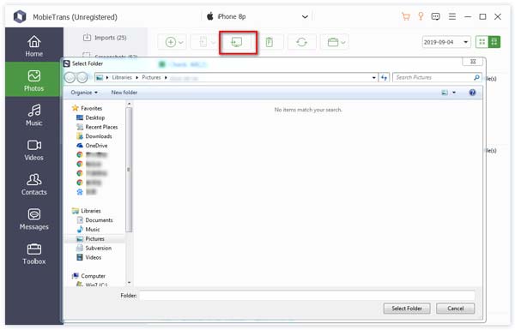Click the change view icon in dialog
The width and height of the screenshot is (515, 330).
pos(445,93)
